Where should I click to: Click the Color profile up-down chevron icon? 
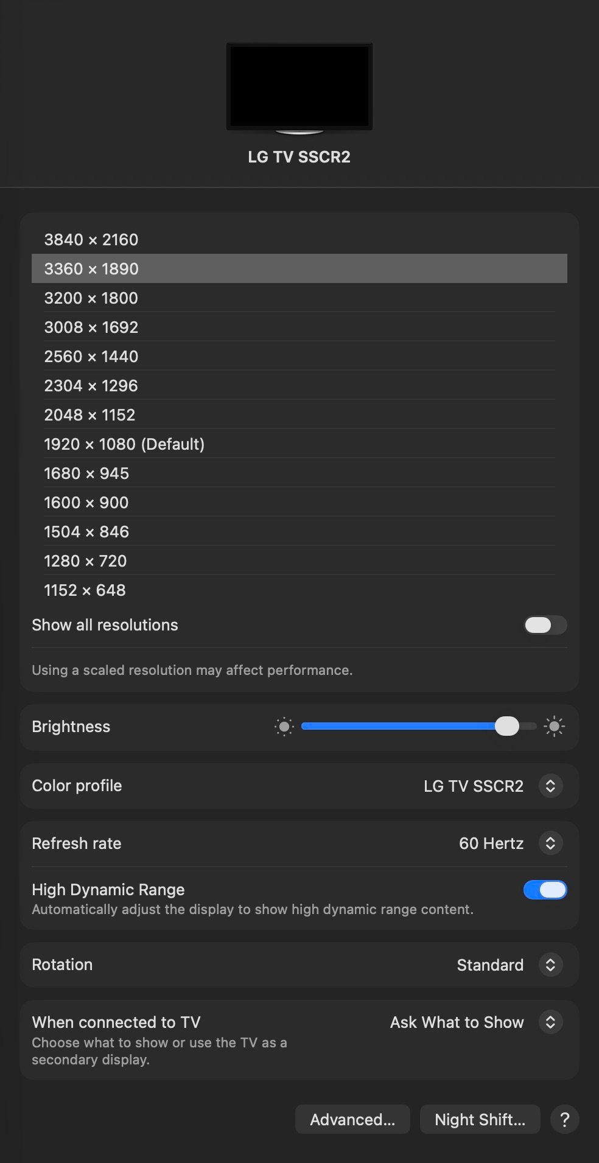(x=550, y=786)
